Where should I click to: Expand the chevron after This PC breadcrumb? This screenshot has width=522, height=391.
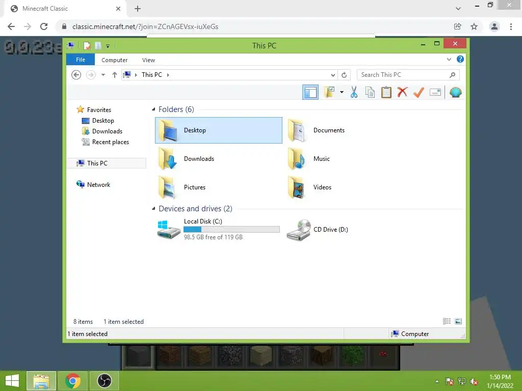pos(168,75)
